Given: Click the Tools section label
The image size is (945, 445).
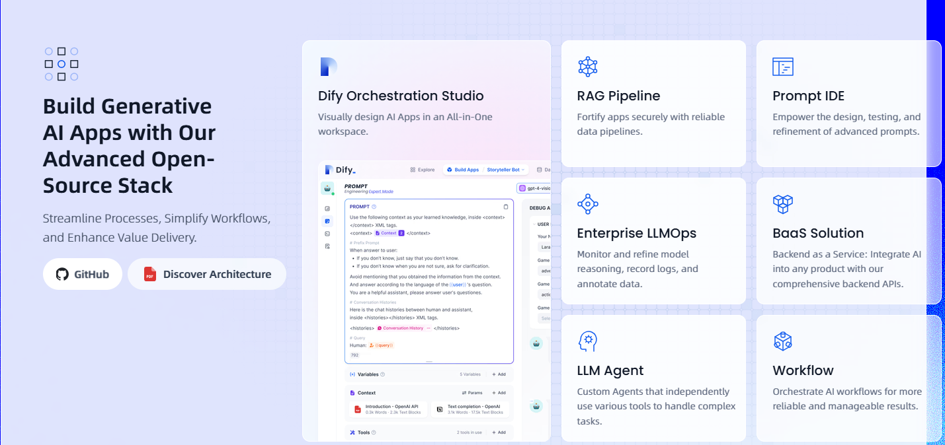Looking at the screenshot, I should [x=364, y=432].
